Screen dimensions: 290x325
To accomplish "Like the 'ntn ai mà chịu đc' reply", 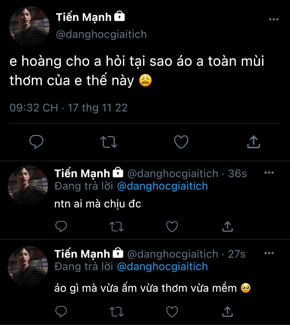I will click(172, 227).
